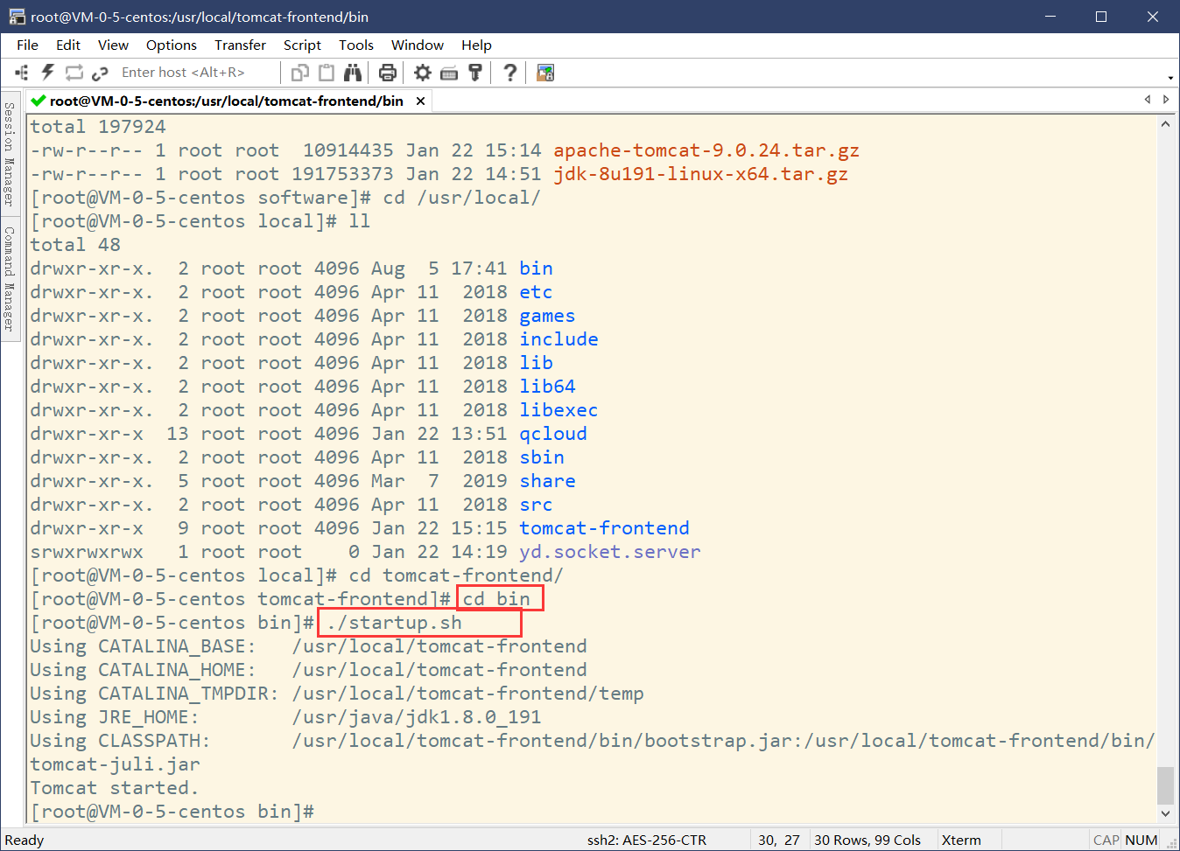
Task: Click the libexec directory name
Action: click(558, 410)
